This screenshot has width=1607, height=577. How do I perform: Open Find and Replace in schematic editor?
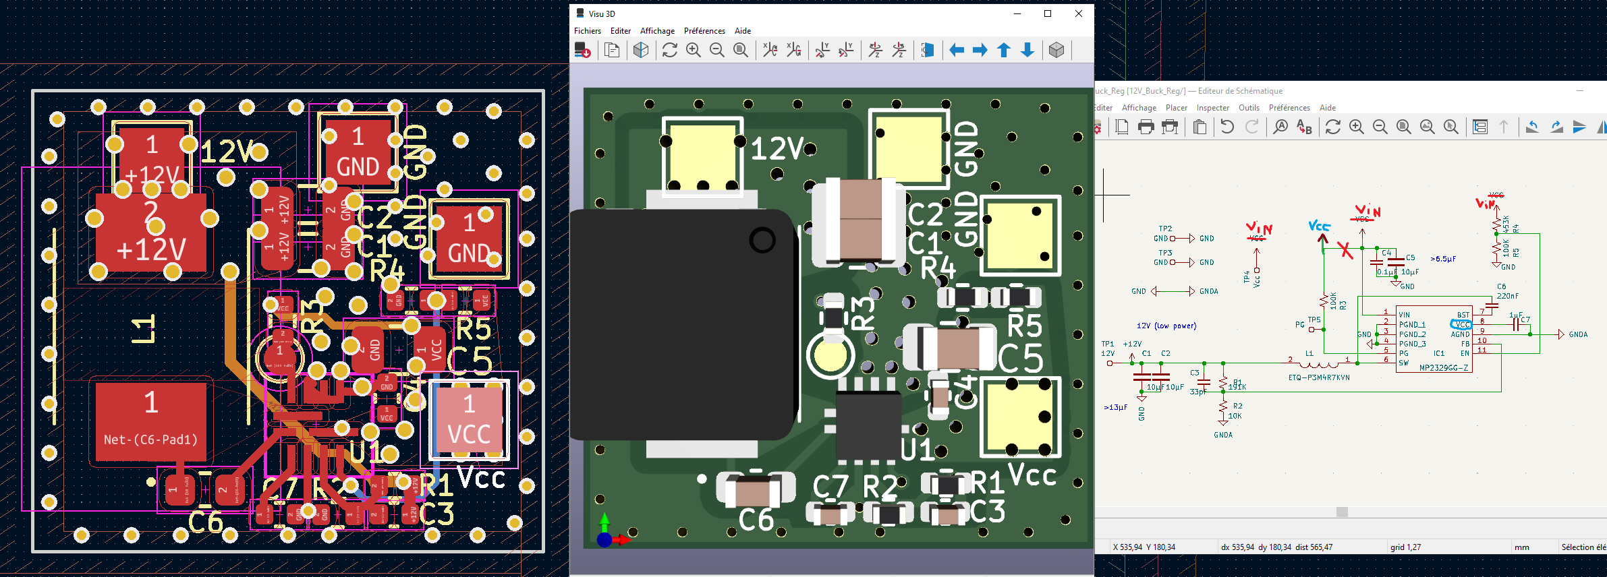point(1304,127)
